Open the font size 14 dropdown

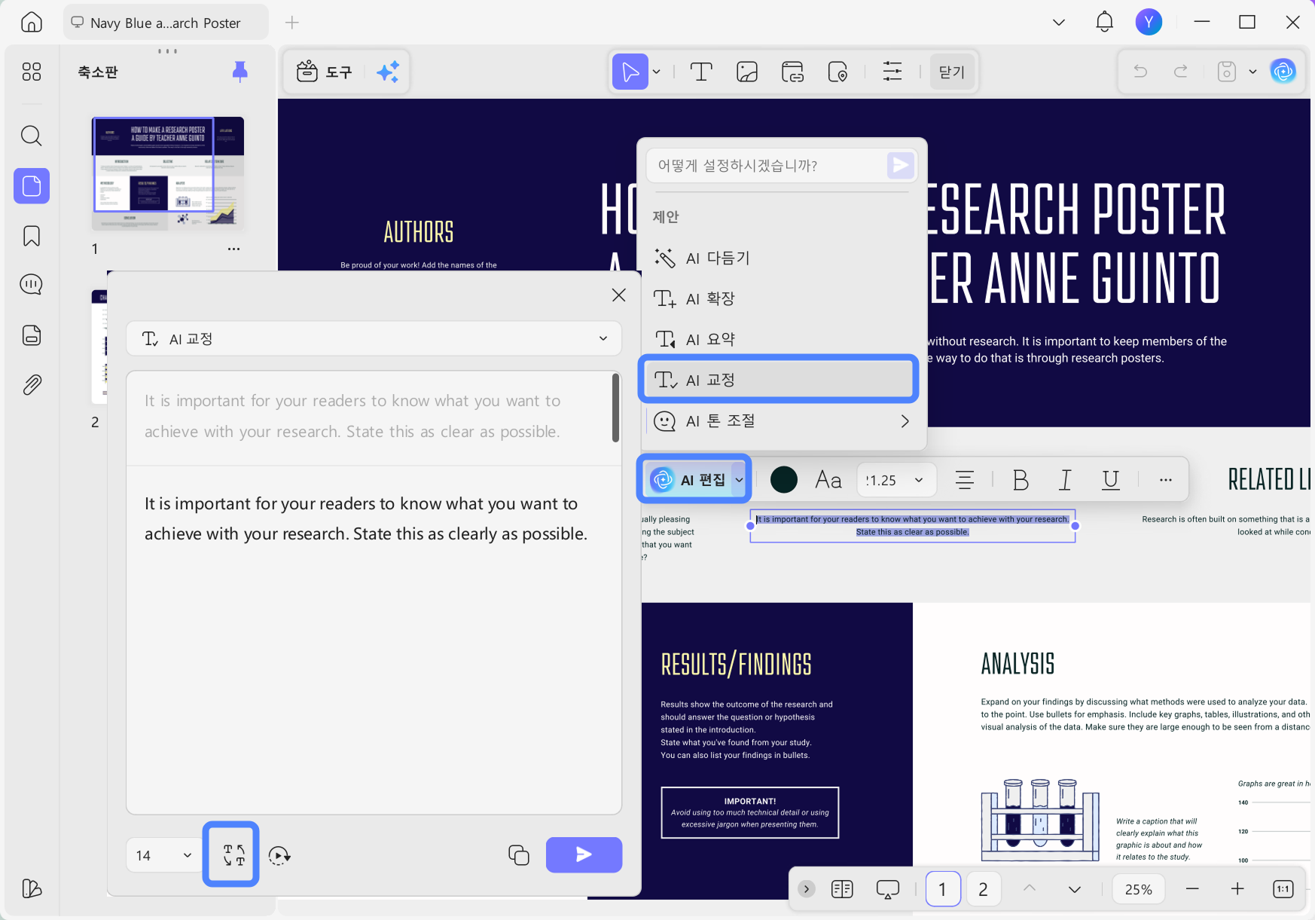point(163,855)
